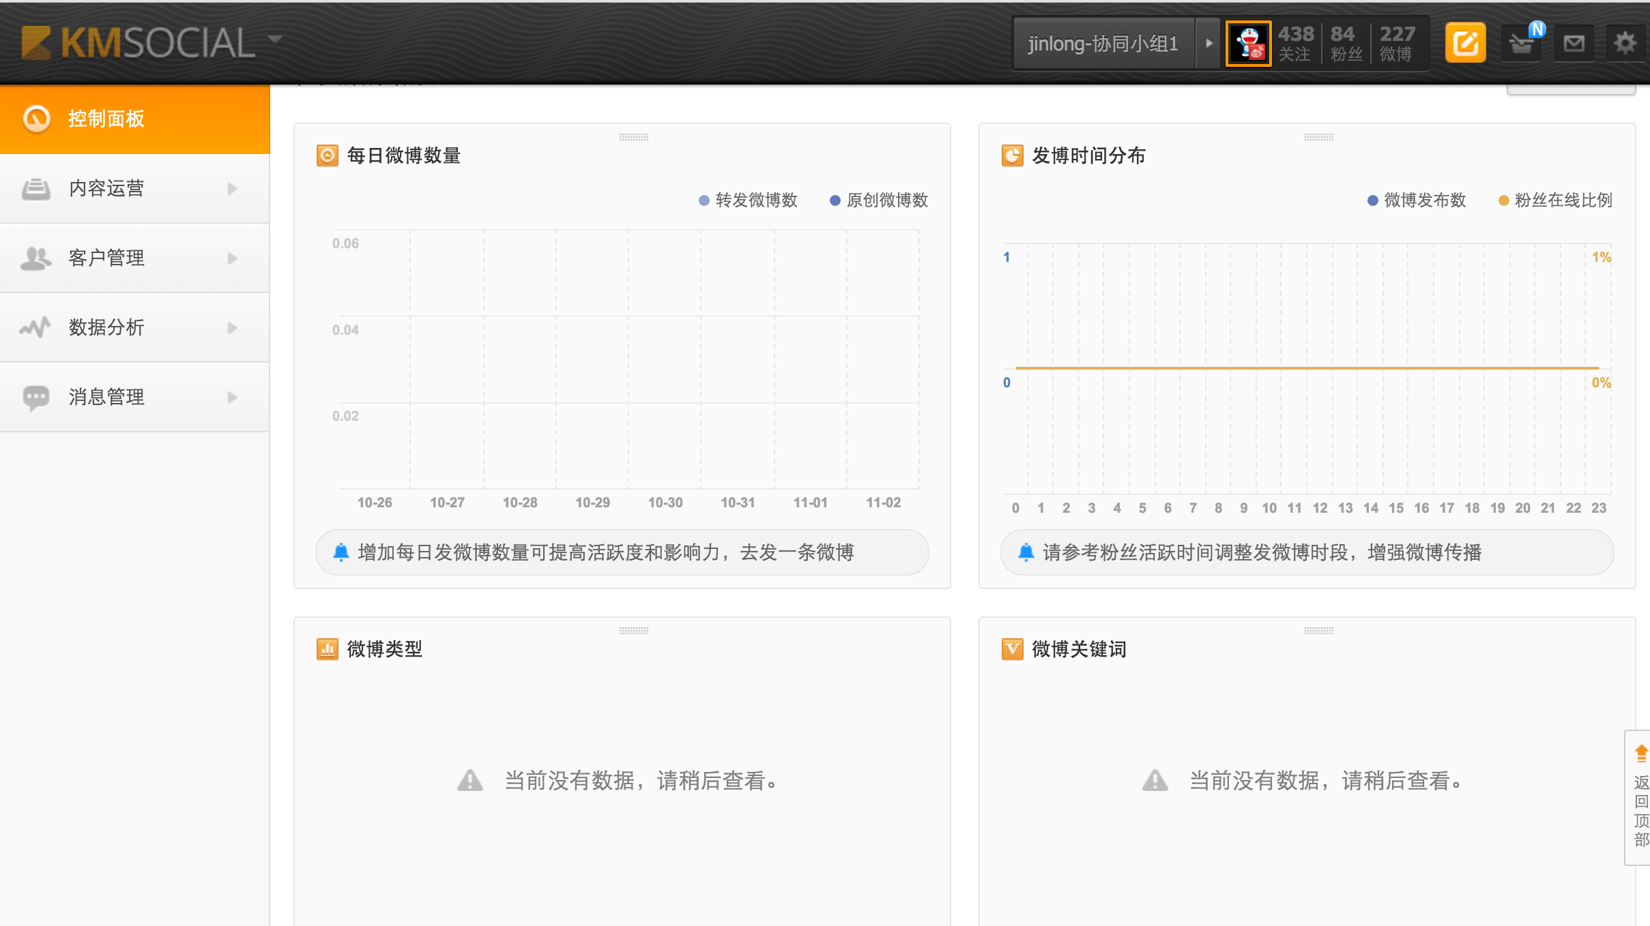Click the 每日微博数量 panel title
The height and width of the screenshot is (926, 1650).
click(404, 155)
